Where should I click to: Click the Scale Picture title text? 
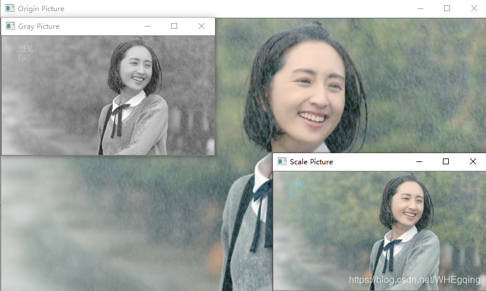(x=311, y=162)
